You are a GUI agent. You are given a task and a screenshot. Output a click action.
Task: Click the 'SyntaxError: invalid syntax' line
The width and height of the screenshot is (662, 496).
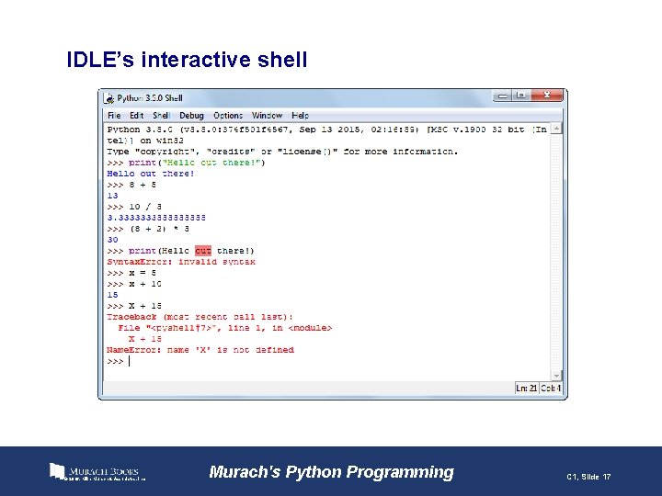point(181,262)
